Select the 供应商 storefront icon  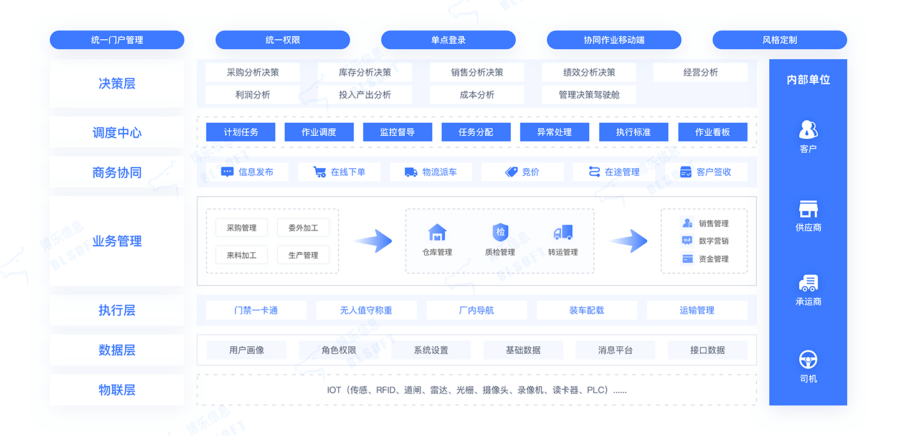(808, 209)
